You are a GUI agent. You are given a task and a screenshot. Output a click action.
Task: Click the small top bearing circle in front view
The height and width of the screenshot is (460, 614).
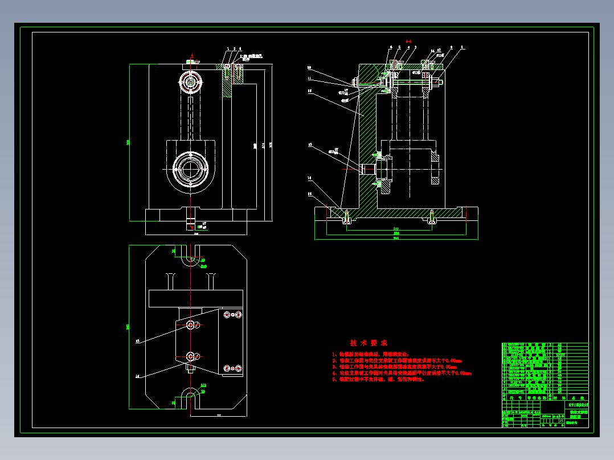point(191,82)
